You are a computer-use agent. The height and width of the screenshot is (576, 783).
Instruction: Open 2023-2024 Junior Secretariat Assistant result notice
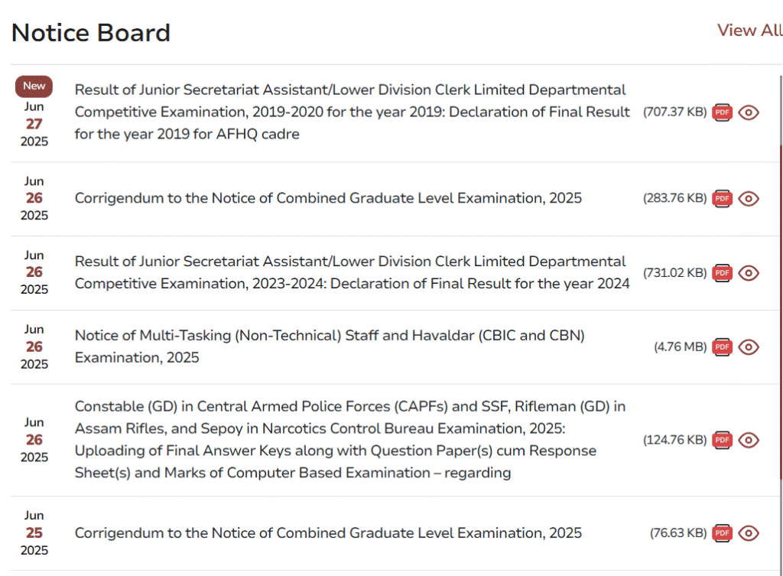pyautogui.click(x=352, y=272)
